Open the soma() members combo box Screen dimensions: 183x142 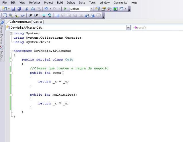pos(157,28)
